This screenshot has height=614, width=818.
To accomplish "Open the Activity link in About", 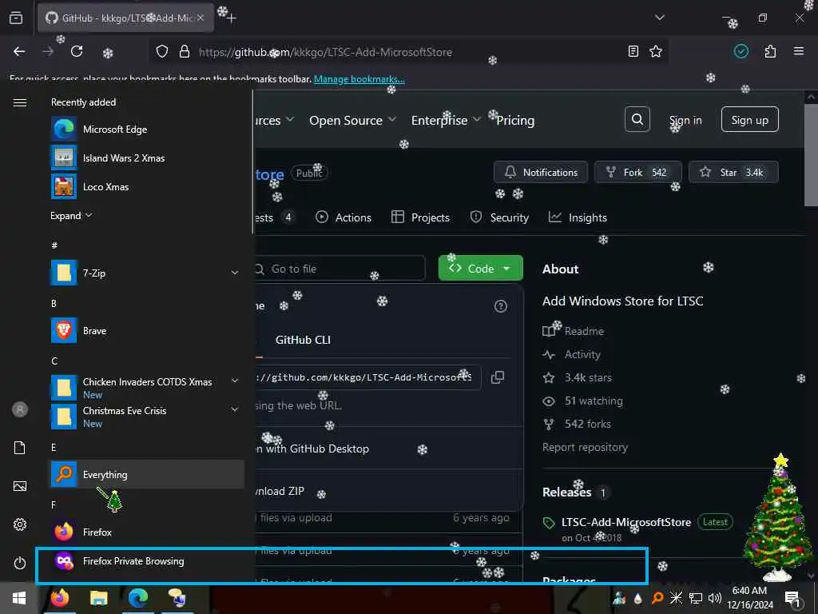I will (571, 354).
